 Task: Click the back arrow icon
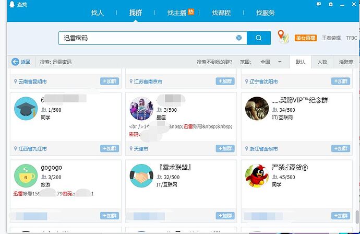[16, 62]
